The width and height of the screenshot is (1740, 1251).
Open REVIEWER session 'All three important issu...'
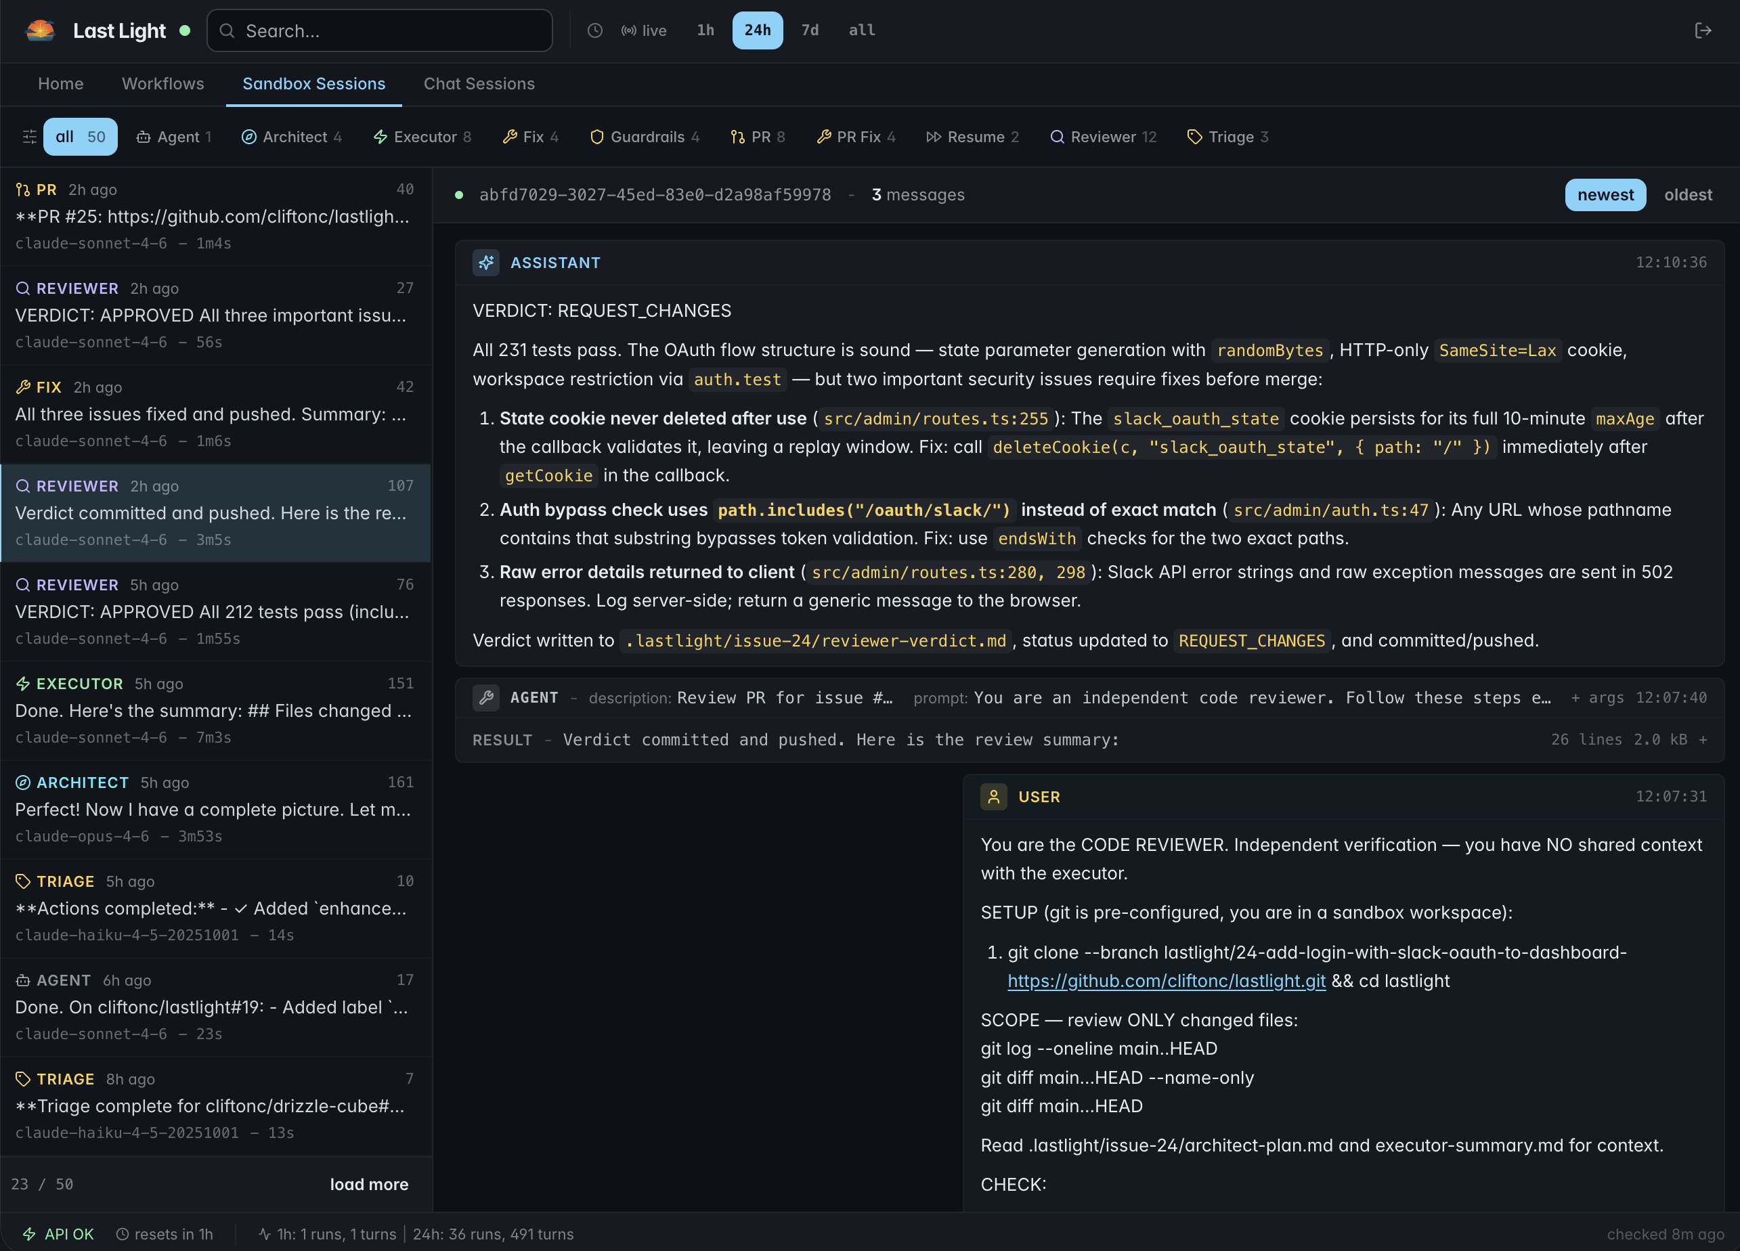coord(215,315)
